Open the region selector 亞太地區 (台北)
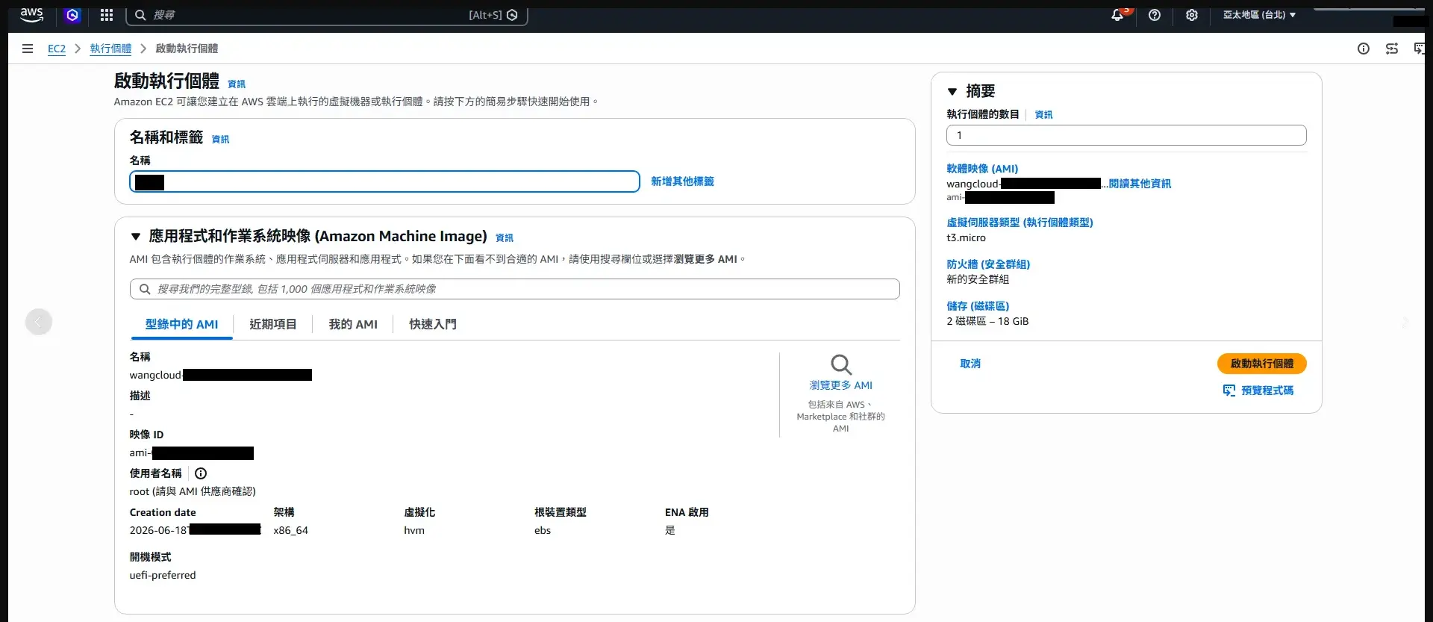 1259,15
